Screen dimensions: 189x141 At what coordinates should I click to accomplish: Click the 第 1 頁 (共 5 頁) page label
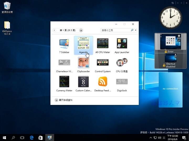[68, 30]
